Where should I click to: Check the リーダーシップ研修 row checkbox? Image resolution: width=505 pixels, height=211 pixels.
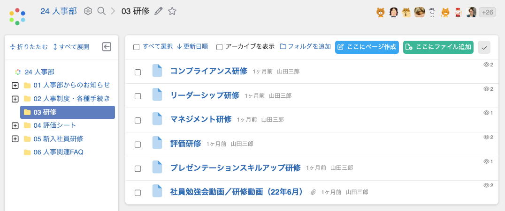click(x=138, y=96)
